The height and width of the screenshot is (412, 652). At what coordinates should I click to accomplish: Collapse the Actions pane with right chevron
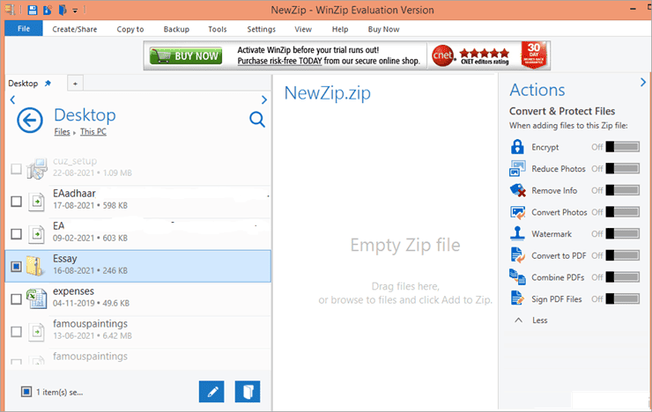643,82
